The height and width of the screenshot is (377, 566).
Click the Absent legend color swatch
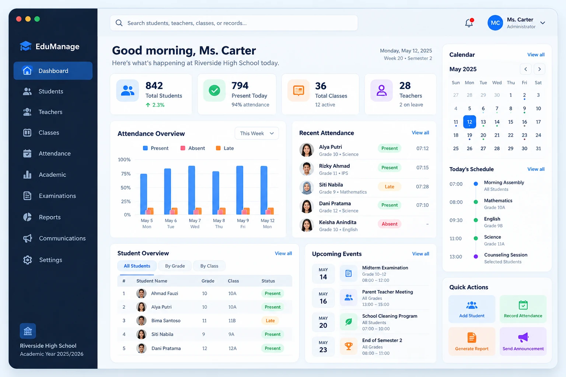coord(183,148)
